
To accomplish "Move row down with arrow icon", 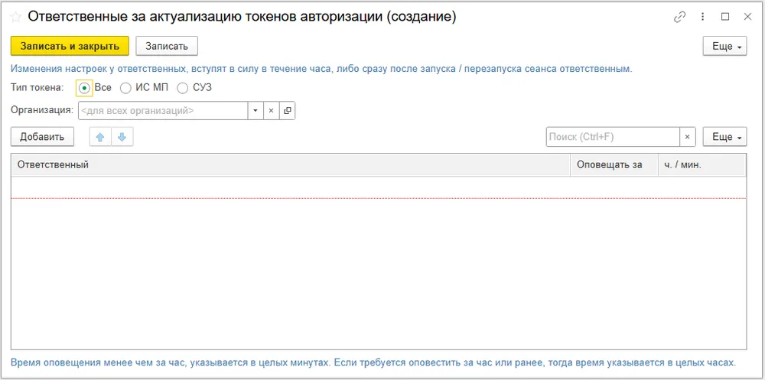I will point(122,138).
